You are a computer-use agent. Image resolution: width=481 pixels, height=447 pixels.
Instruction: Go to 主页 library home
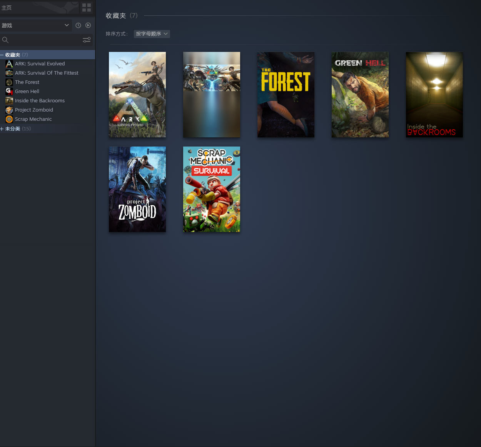[x=40, y=8]
